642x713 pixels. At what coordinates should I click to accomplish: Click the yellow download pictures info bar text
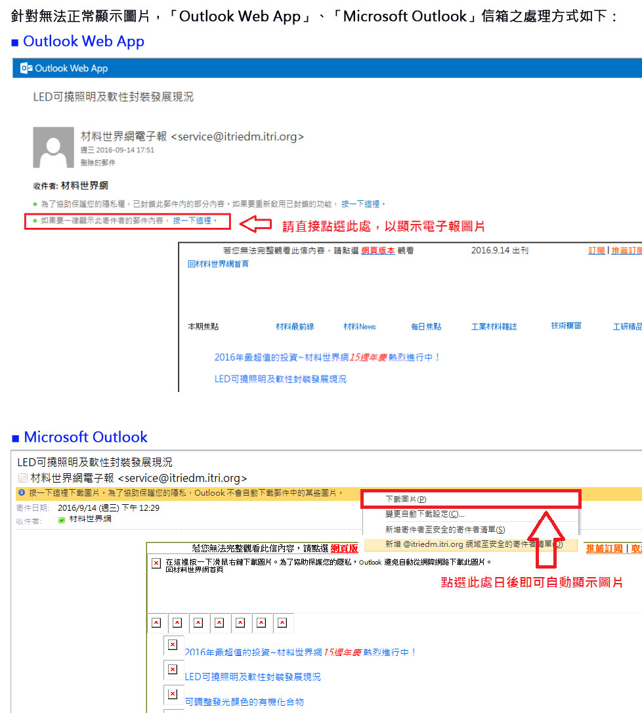point(186,492)
